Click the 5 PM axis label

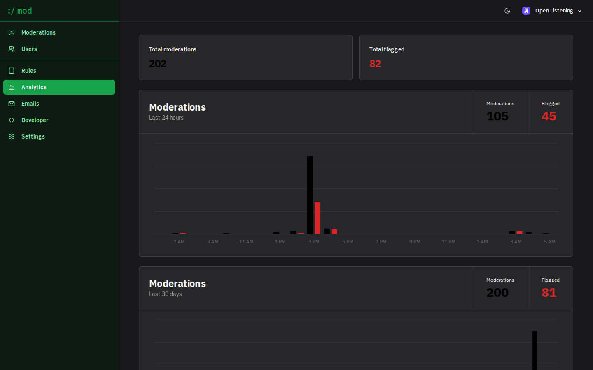click(x=348, y=242)
